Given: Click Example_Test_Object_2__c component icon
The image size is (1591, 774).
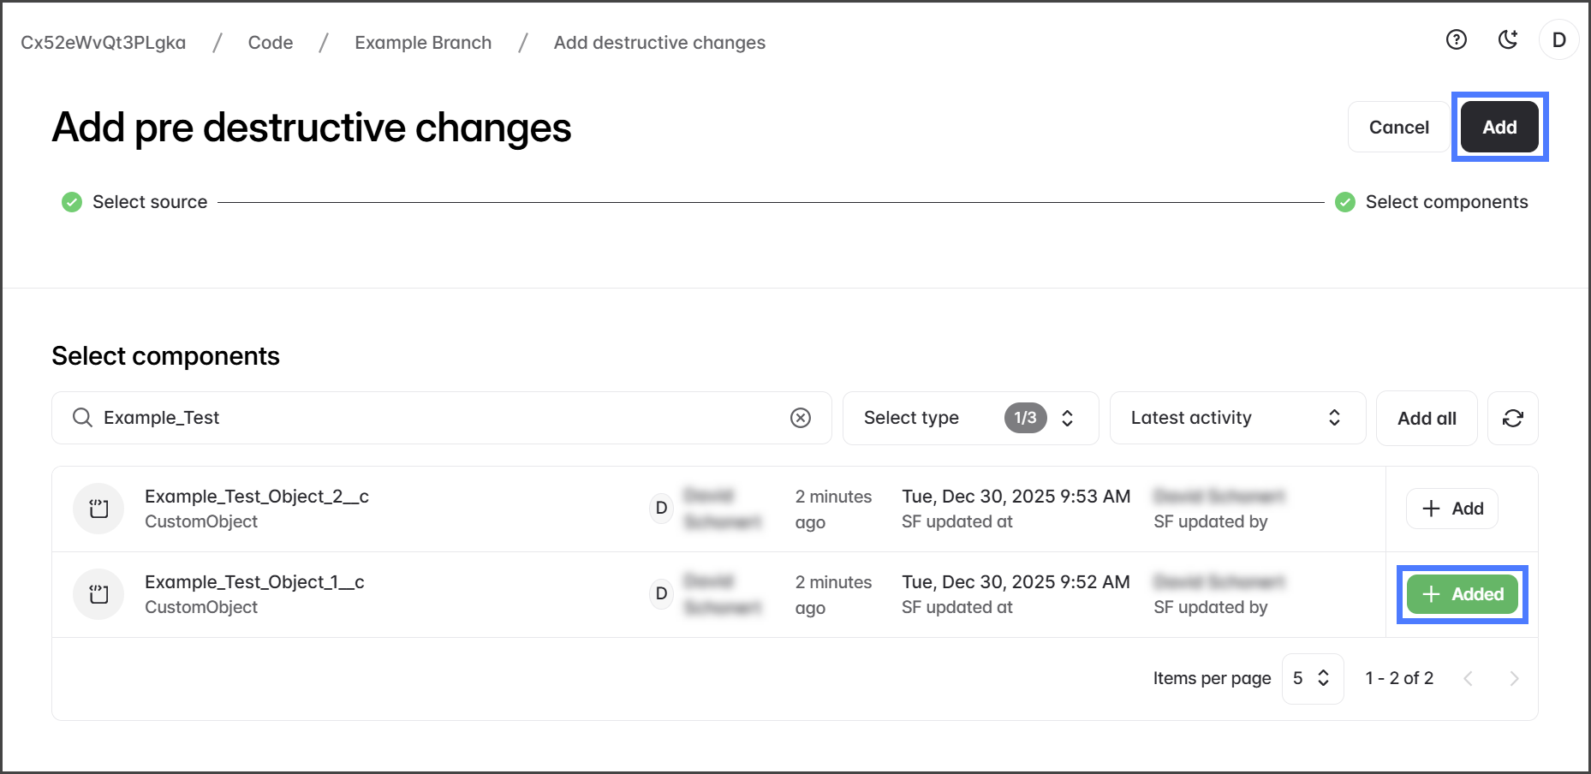Looking at the screenshot, I should point(99,509).
